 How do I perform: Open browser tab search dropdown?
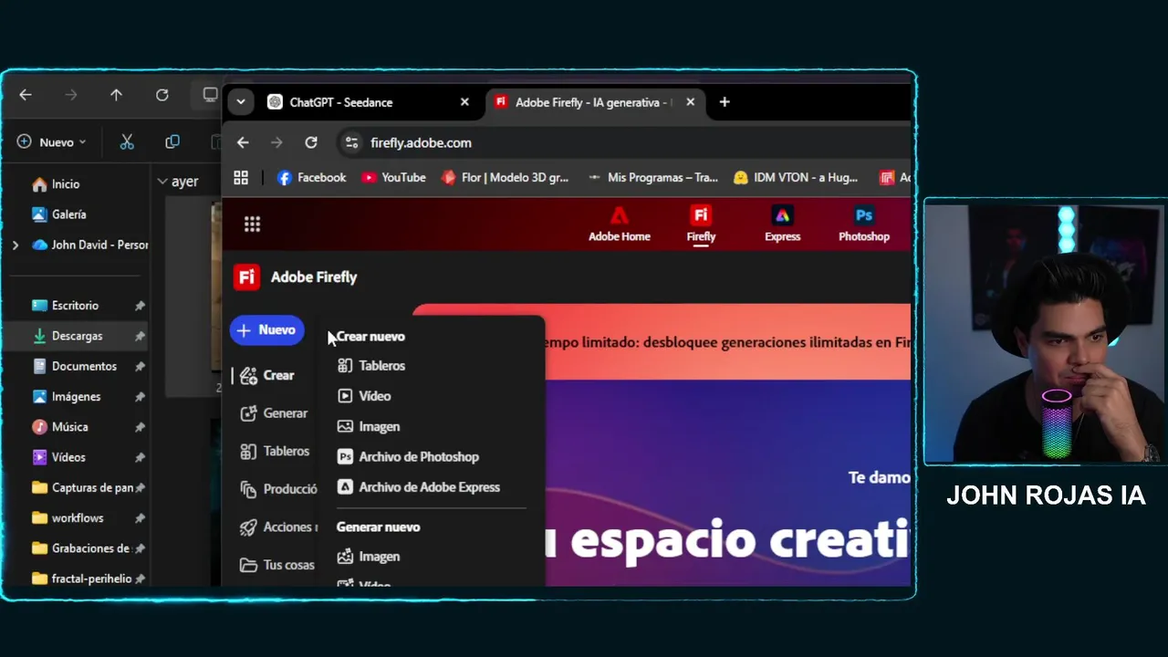click(241, 102)
